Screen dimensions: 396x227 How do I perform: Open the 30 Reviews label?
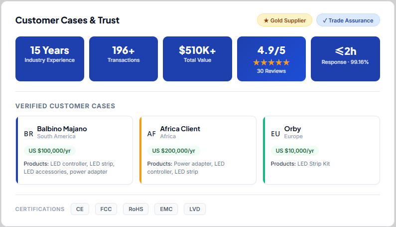(271, 71)
